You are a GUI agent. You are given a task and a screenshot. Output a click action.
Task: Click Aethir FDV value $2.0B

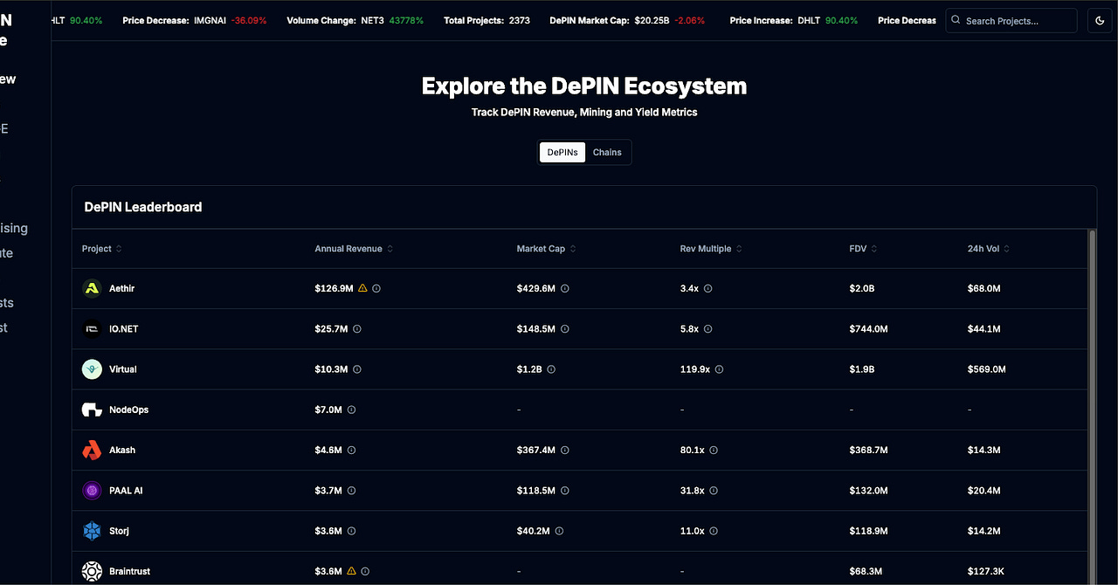click(x=860, y=288)
